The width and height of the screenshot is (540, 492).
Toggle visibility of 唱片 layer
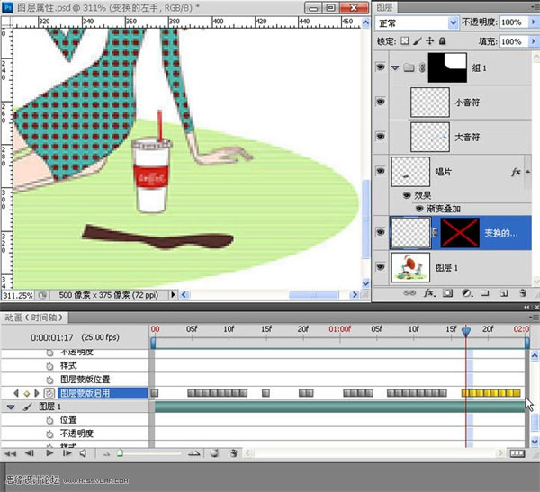380,169
